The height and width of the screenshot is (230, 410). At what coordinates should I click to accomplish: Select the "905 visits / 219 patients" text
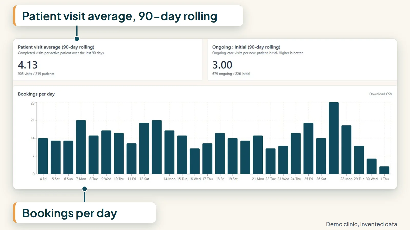[x=36, y=74]
